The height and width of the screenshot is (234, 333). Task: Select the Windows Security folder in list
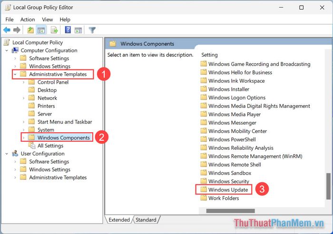tap(228, 181)
